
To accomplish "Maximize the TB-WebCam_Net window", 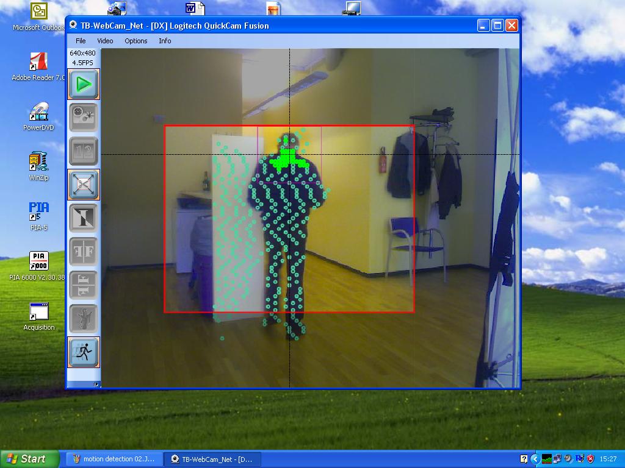I will coord(497,26).
